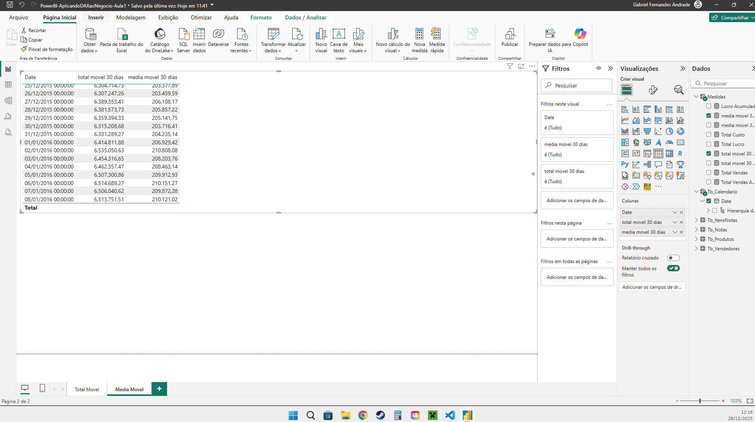Open SQL Server data source

(183, 35)
